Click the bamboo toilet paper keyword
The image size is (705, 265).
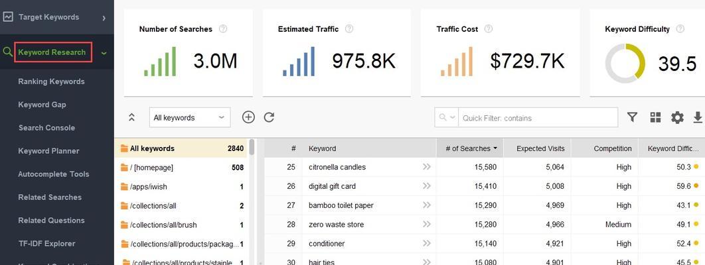341,205
